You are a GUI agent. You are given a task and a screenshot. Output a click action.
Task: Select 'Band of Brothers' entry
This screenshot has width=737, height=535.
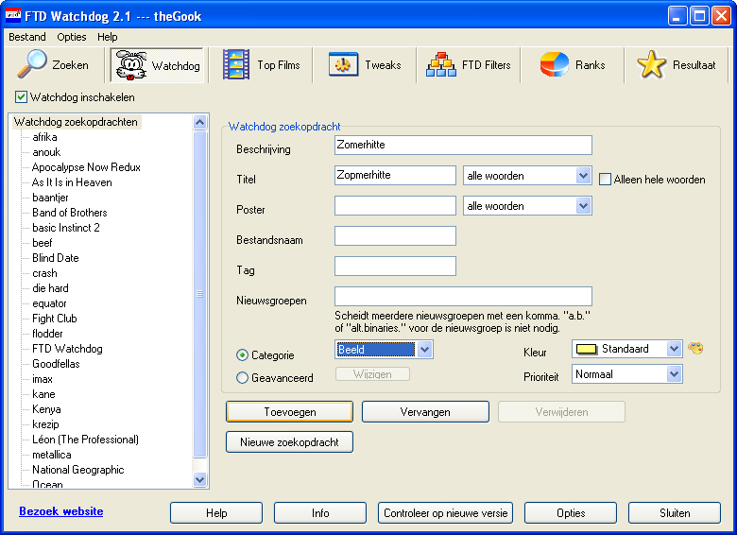[70, 213]
